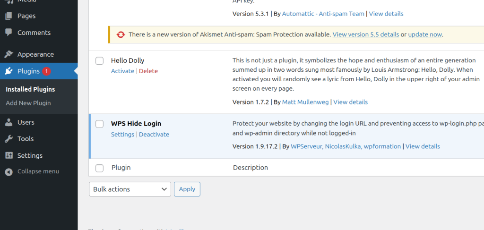The image size is (484, 230).
Task: Check the Hello Dolly plugin checkbox
Action: (x=99, y=61)
